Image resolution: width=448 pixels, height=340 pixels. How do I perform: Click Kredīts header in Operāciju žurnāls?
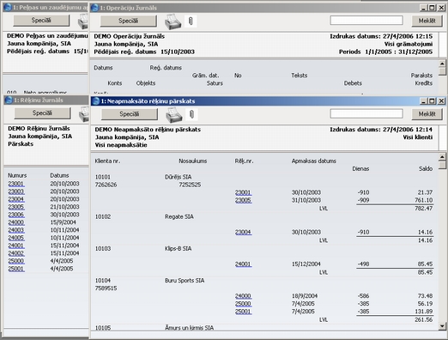pos(424,83)
